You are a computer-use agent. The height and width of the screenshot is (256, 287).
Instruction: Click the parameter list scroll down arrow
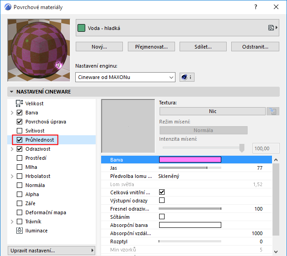coord(276,252)
